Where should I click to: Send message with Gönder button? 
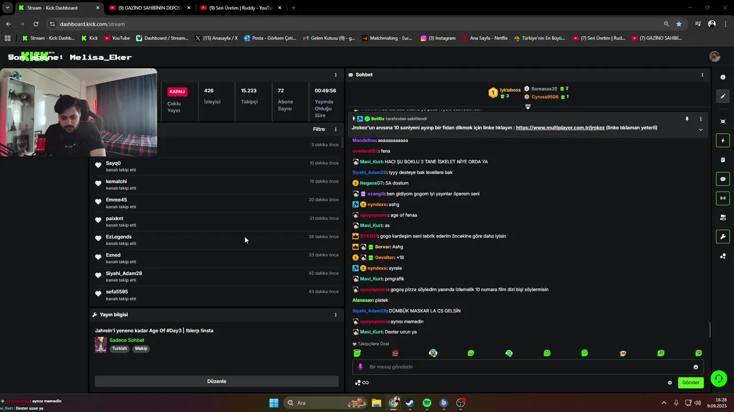pyautogui.click(x=690, y=383)
